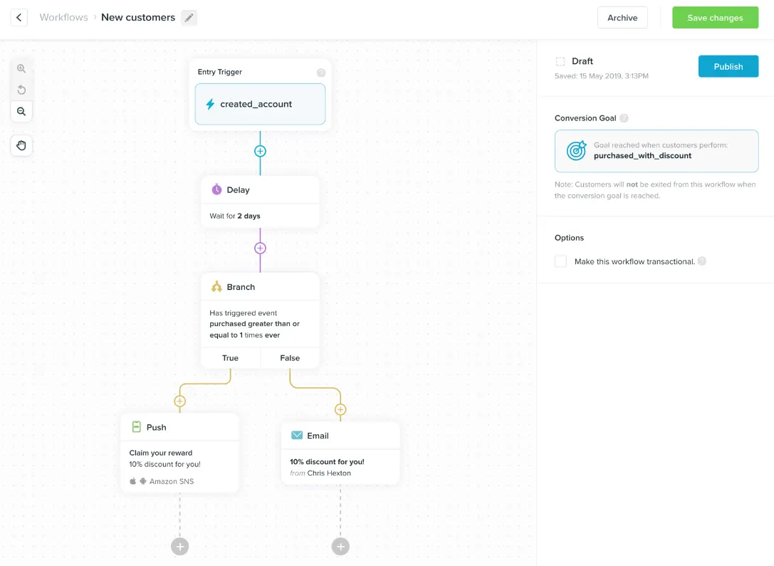
Task: Click the back arrow next to Workflows breadcrumb
Action: pos(18,17)
